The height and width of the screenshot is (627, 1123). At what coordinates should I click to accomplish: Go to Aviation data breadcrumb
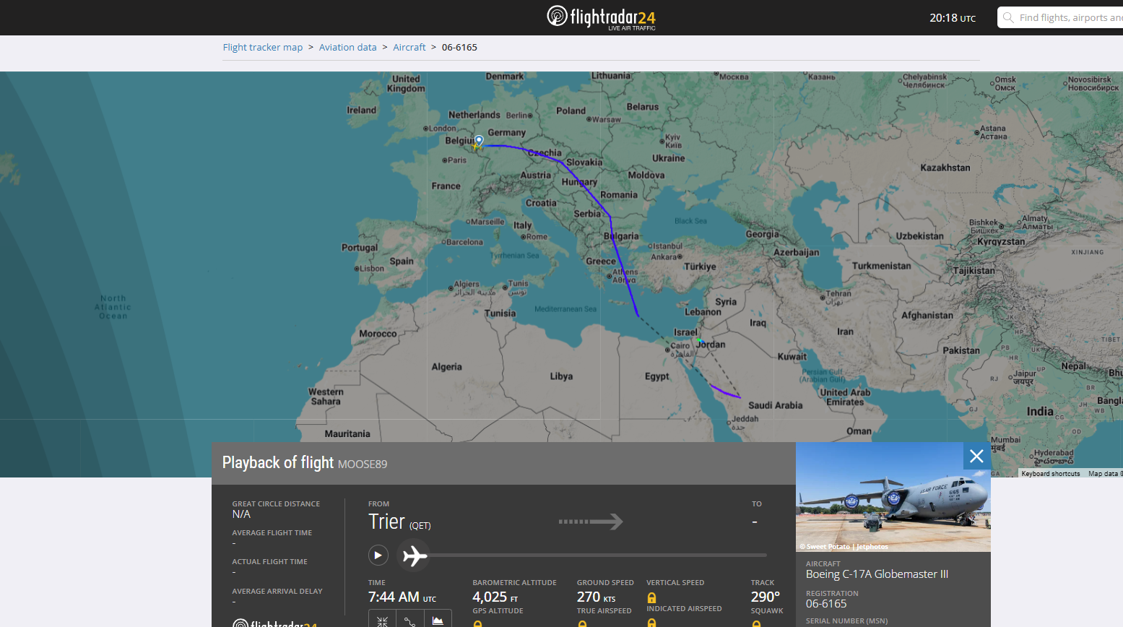[348, 48]
